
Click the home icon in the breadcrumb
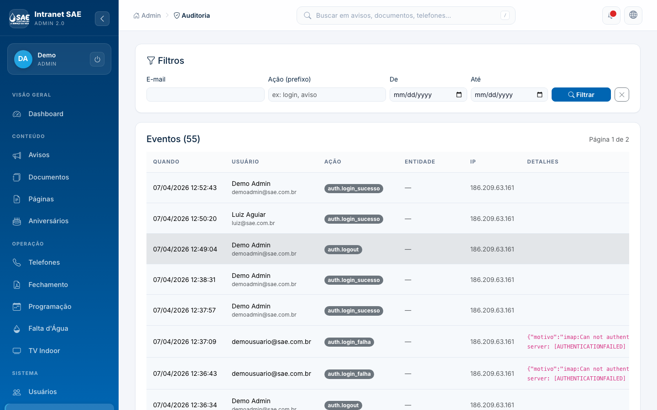click(136, 15)
